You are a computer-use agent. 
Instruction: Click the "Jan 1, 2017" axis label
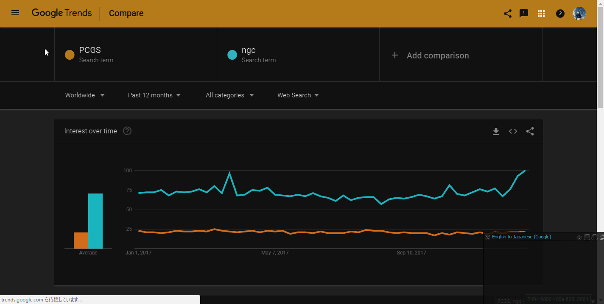click(x=138, y=253)
